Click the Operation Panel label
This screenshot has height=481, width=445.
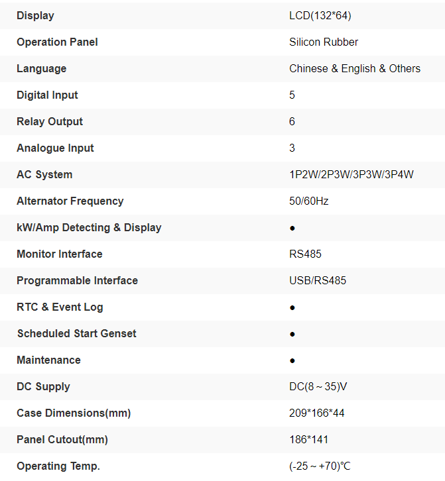tap(57, 42)
